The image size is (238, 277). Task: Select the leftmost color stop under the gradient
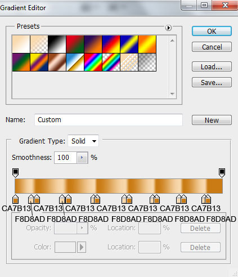point(15,199)
